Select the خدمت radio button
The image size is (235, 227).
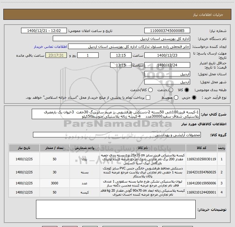[x=171, y=90]
